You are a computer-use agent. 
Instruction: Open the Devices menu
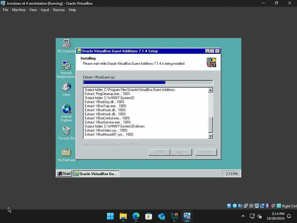pos(59,10)
